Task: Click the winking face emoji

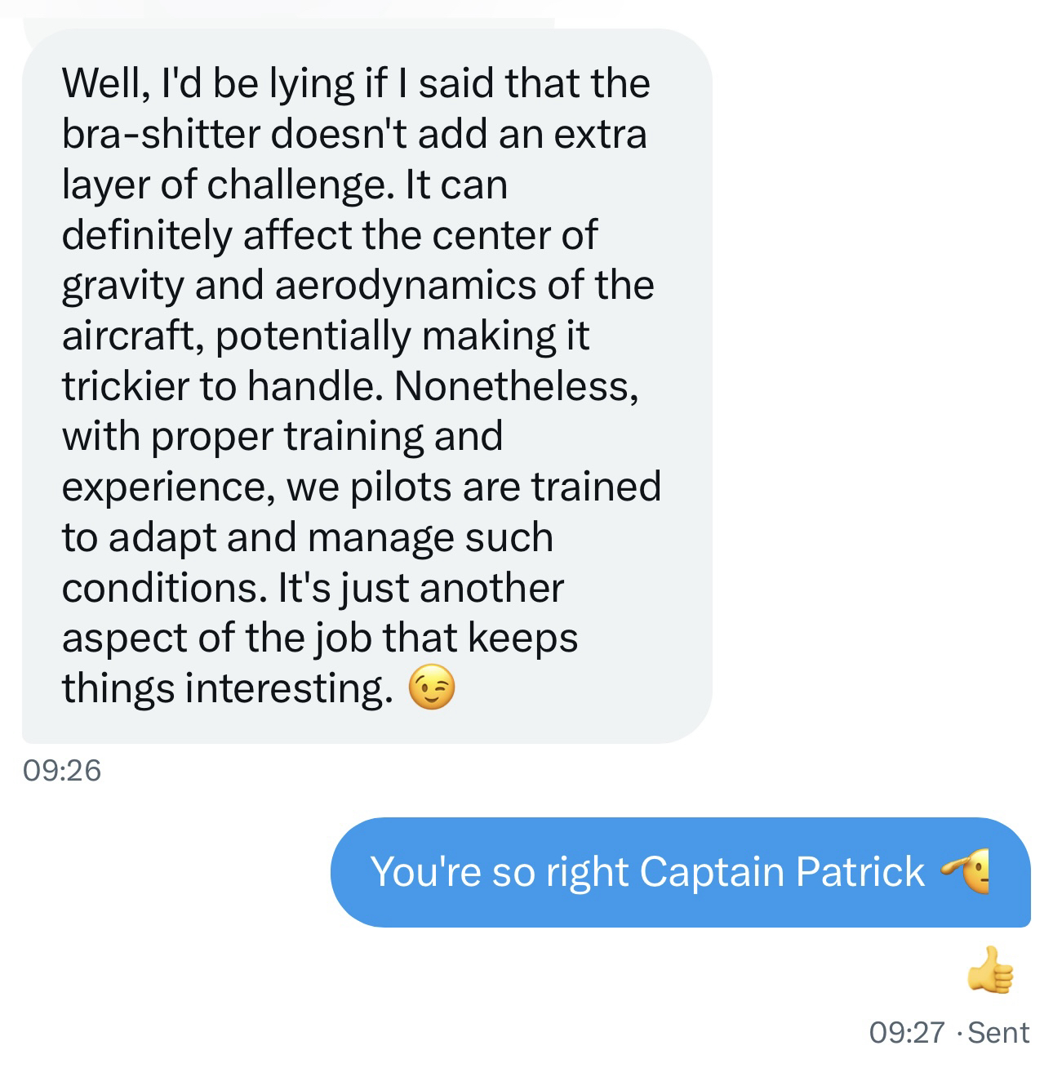Action: (430, 689)
